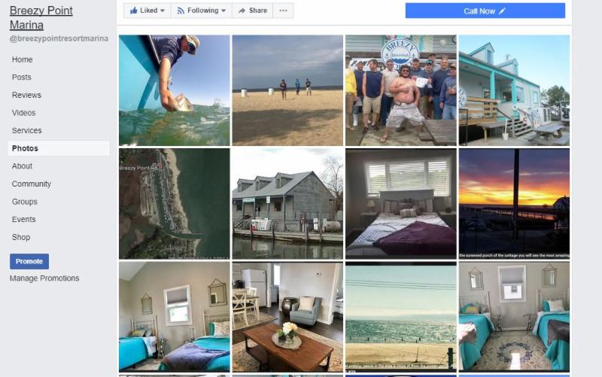The height and width of the screenshot is (377, 602).
Task: Open the three-dots more options menu
Action: pyautogui.click(x=284, y=11)
